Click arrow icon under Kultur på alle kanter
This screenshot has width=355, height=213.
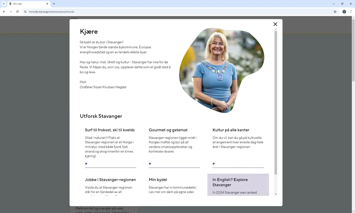coord(214,164)
